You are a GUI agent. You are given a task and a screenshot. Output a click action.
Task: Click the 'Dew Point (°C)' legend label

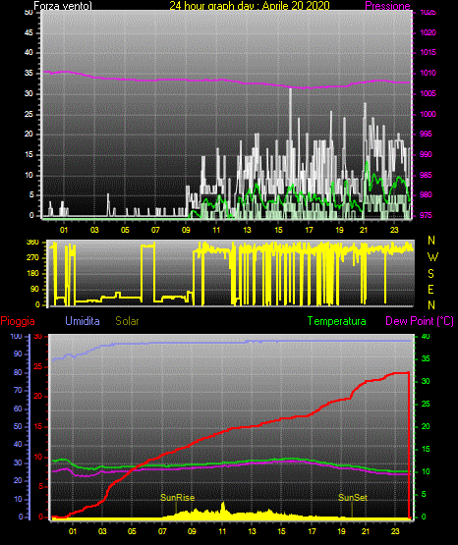click(420, 321)
